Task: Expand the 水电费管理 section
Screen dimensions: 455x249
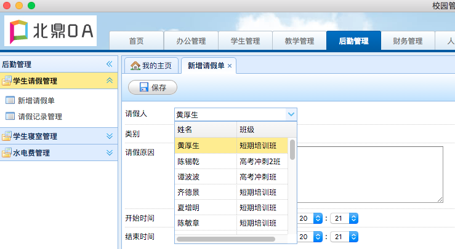Action: pyautogui.click(x=109, y=152)
